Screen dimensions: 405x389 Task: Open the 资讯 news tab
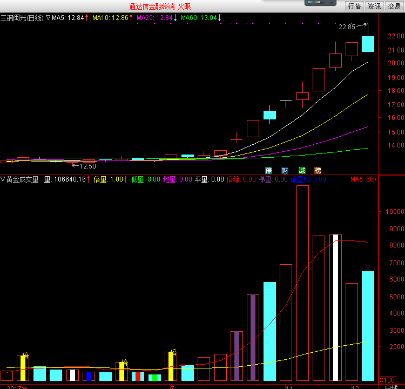(x=374, y=6)
